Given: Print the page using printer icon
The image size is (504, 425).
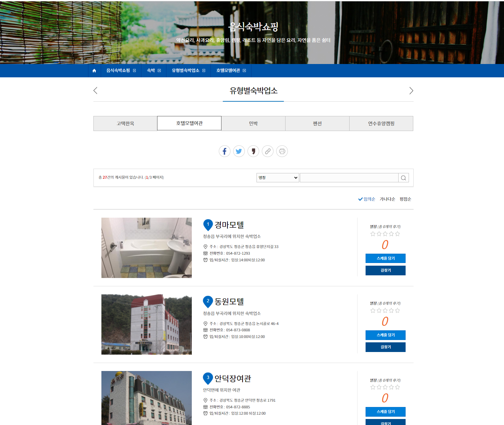Looking at the screenshot, I should coord(282,151).
